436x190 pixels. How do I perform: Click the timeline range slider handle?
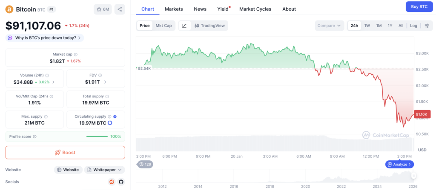[413, 176]
